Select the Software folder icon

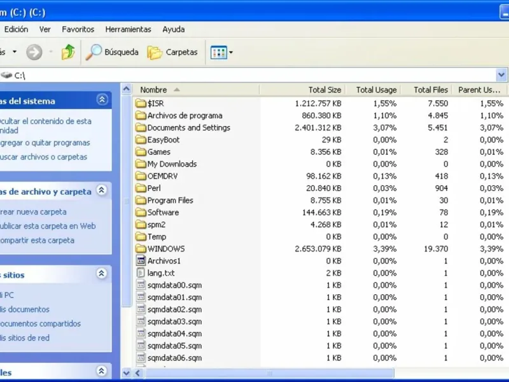coord(141,213)
